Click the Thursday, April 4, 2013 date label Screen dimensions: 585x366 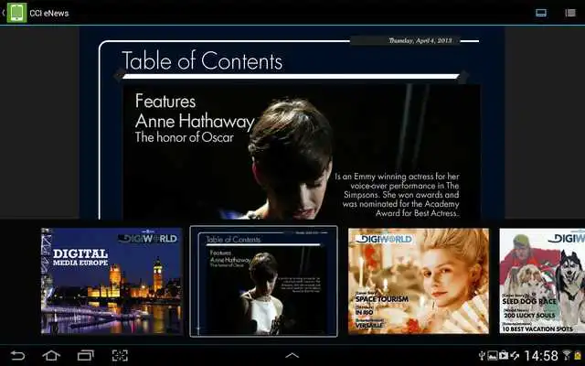pyautogui.click(x=420, y=40)
